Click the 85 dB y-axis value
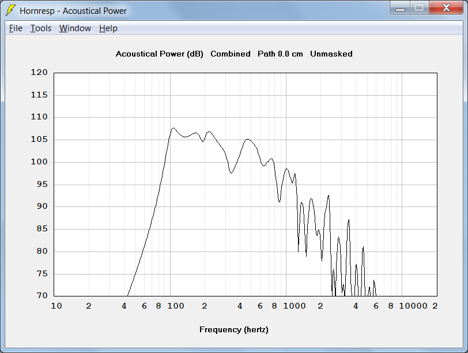The image size is (468, 353). pyautogui.click(x=42, y=229)
